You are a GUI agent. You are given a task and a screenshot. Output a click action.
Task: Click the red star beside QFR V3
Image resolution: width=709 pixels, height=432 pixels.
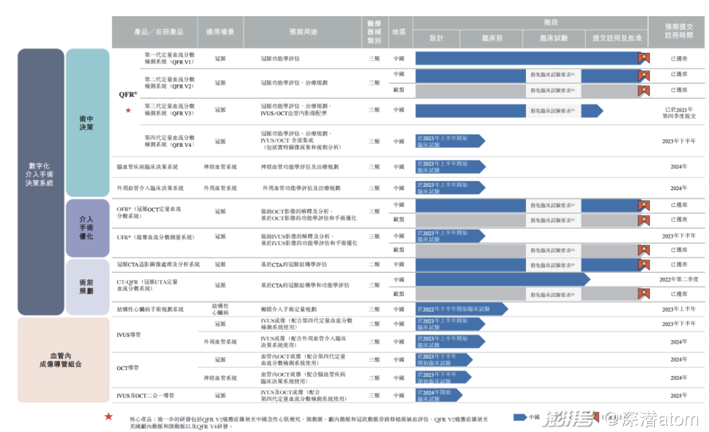(128, 110)
